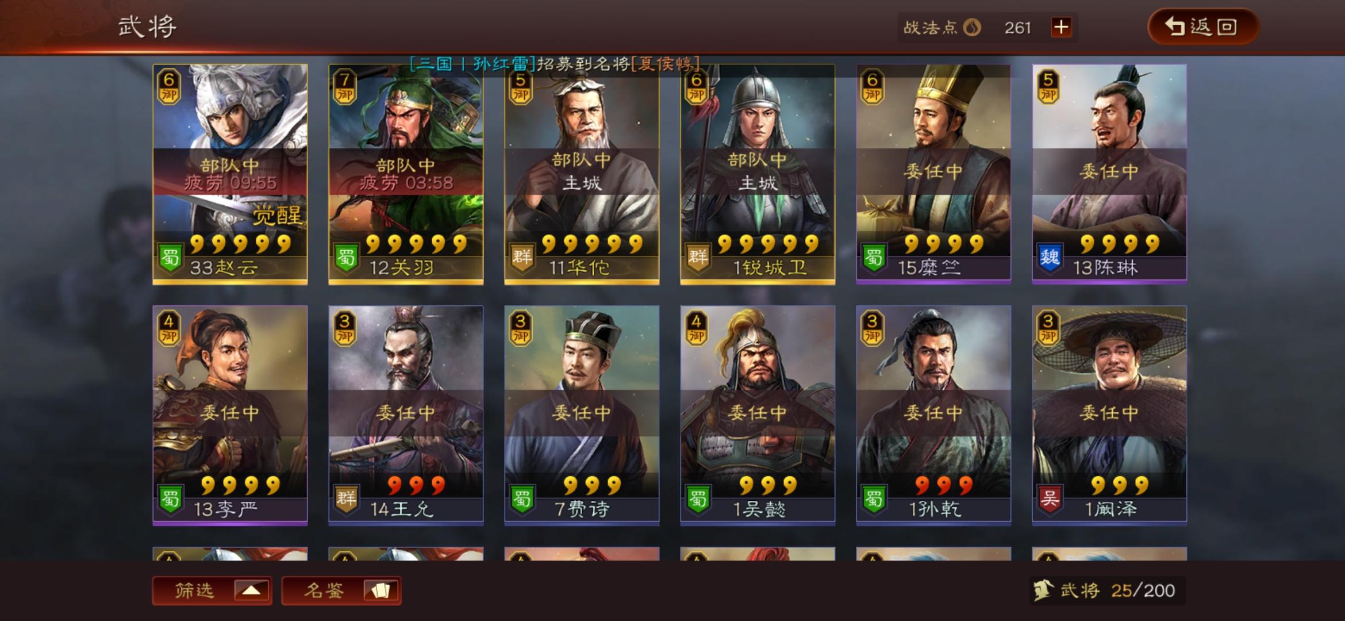
Task: Open the 糜竺 general card
Action: click(x=933, y=174)
